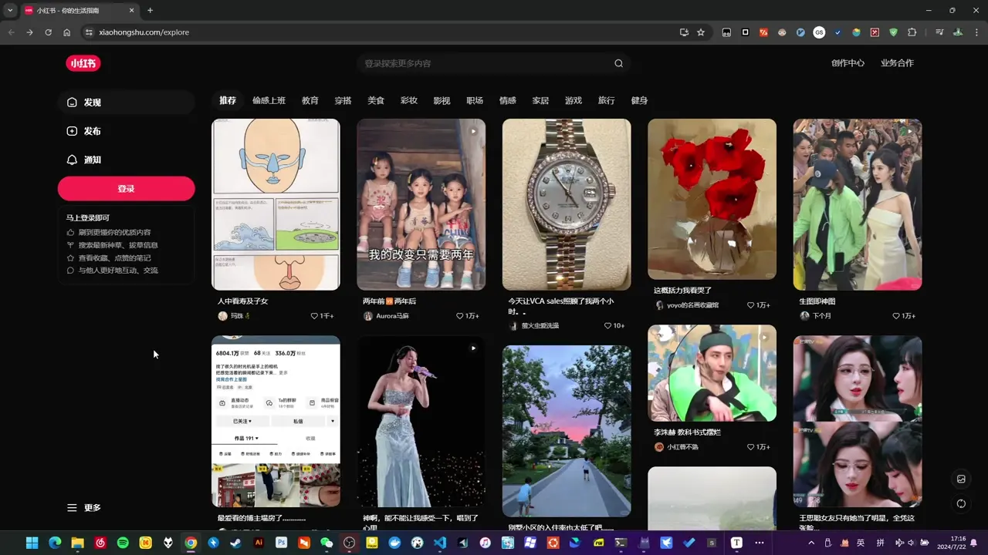Viewport: 988px width, 555px height.
Task: Like the 生图即神图 post heart
Action: tap(896, 316)
